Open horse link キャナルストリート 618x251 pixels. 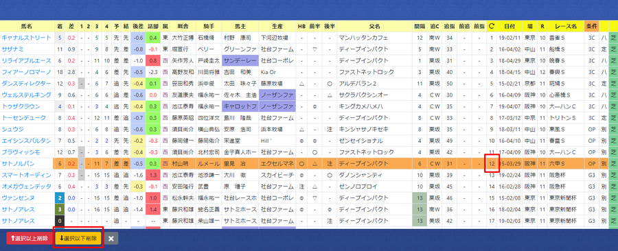tap(26, 38)
